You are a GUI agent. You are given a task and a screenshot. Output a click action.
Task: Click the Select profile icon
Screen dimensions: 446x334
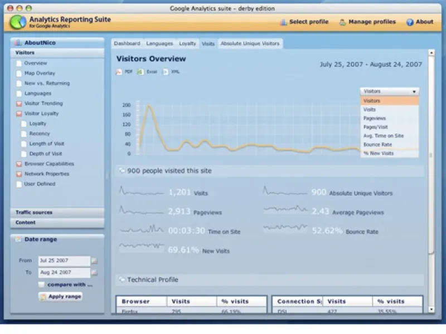click(x=283, y=22)
